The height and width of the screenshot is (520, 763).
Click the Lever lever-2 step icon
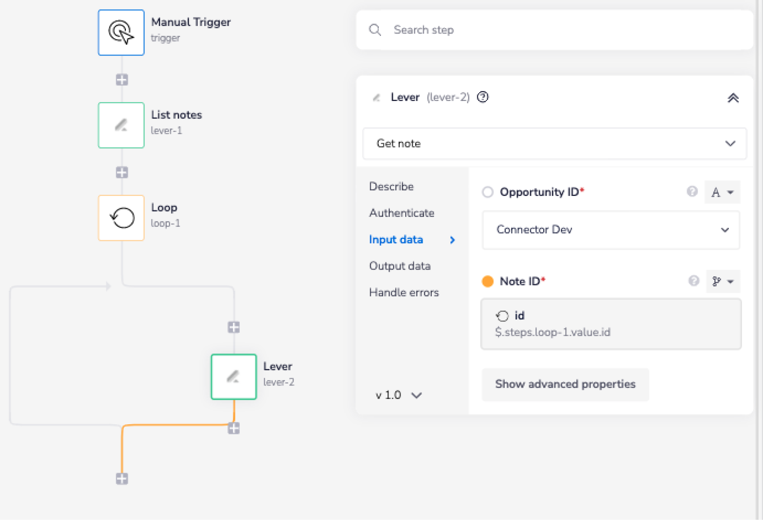pos(233,377)
